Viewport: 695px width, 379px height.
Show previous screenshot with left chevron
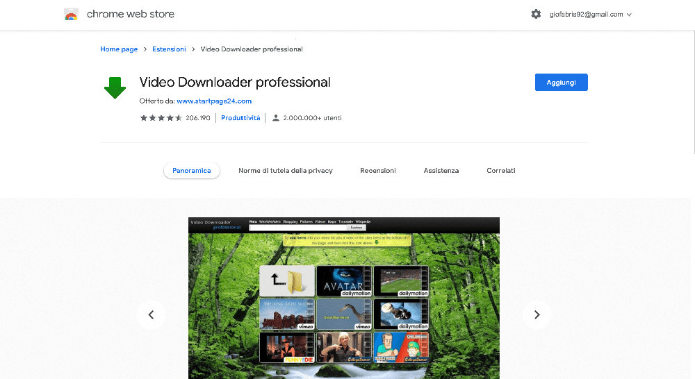pos(151,315)
